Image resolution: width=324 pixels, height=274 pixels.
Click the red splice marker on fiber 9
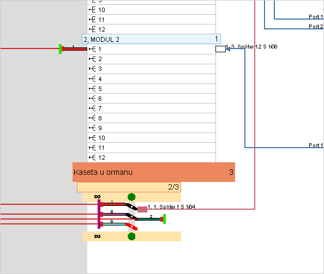point(132,227)
